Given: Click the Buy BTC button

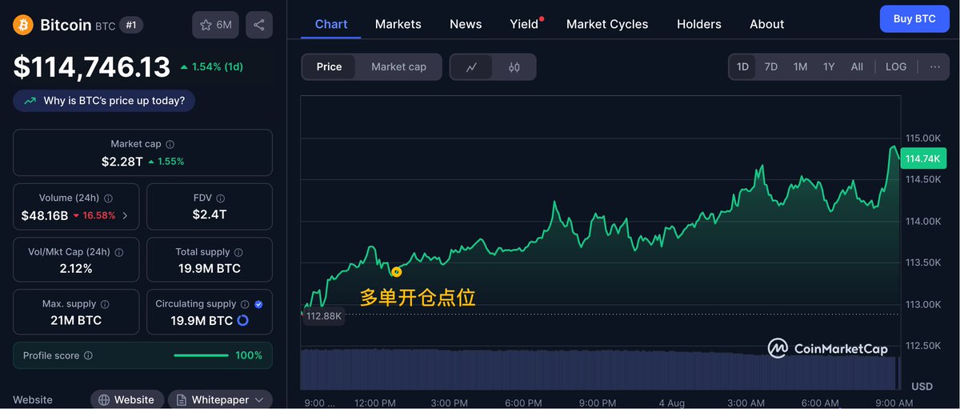Looking at the screenshot, I should 914,18.
